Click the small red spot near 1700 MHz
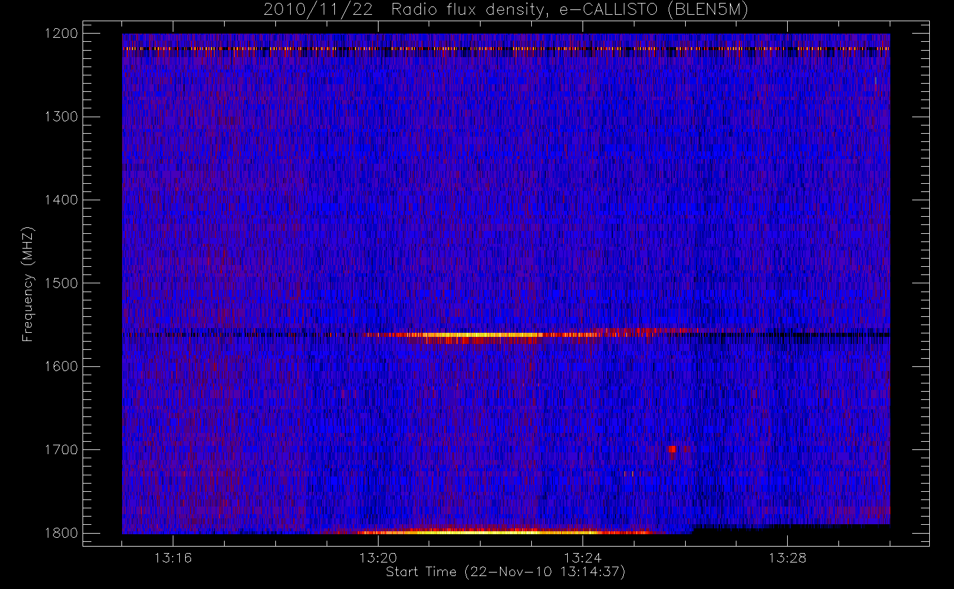The height and width of the screenshot is (589, 954). 673,449
